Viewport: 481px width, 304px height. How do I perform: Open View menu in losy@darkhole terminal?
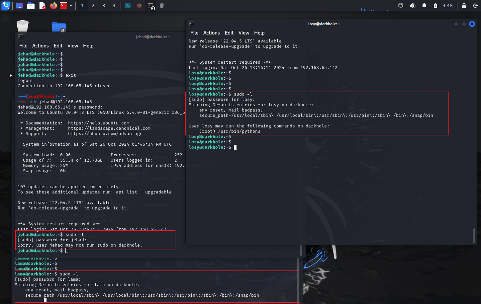(x=244, y=33)
